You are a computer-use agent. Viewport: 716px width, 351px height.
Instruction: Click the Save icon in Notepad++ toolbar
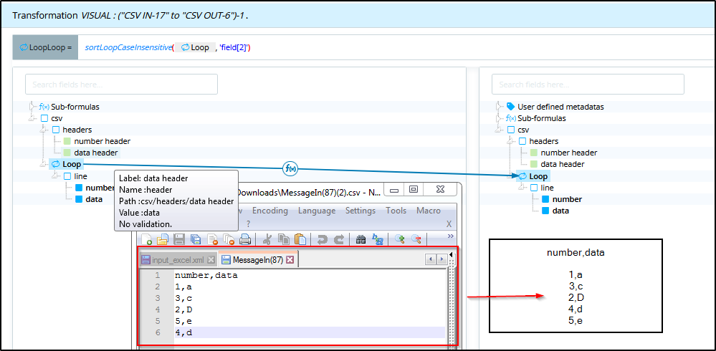click(179, 239)
